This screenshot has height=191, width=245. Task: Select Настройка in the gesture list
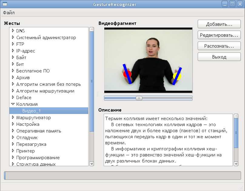[28, 124]
